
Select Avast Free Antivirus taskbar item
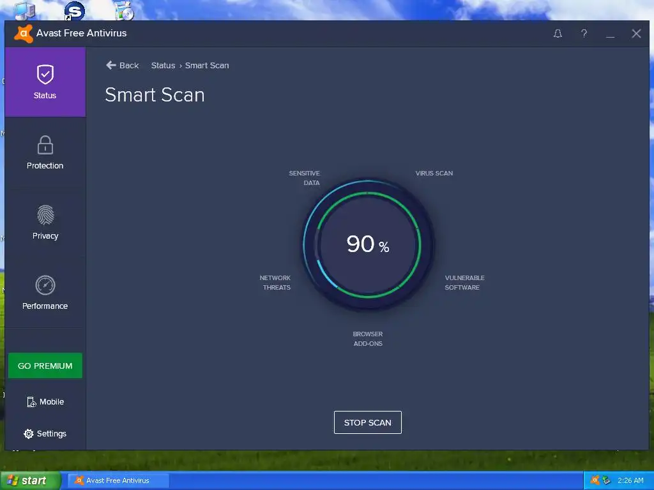click(x=118, y=480)
